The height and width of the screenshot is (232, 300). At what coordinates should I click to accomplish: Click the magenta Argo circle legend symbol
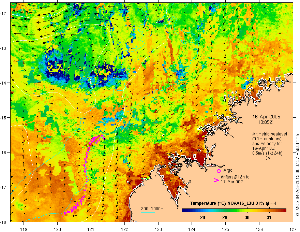219,171
